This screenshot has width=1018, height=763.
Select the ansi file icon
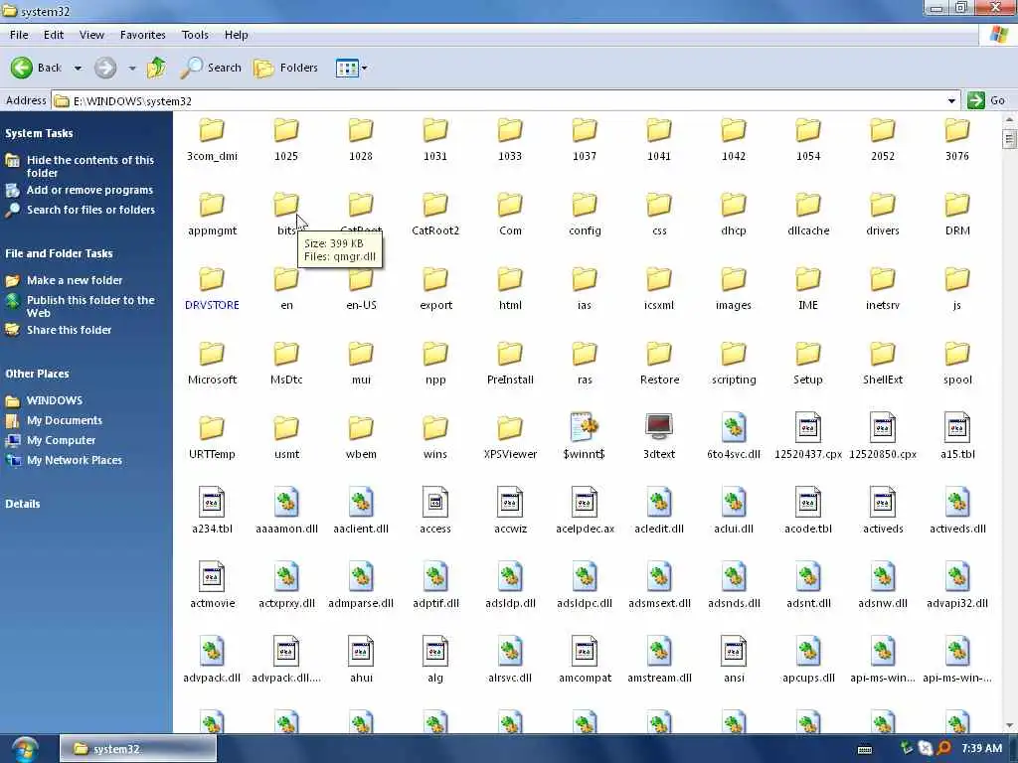(734, 652)
